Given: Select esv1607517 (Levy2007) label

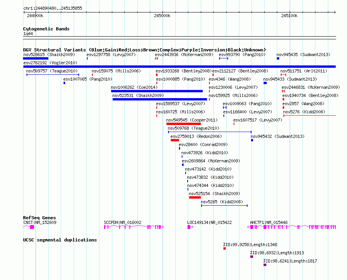Looking at the screenshot, I should 258,120.
